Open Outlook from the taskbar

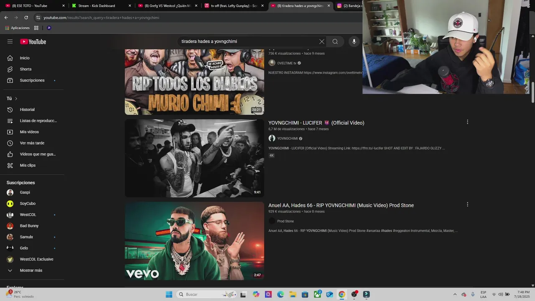click(329, 294)
